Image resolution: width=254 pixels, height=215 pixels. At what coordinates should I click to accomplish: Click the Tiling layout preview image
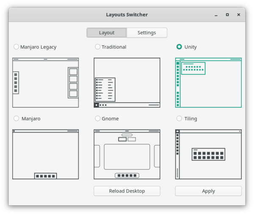208,154
